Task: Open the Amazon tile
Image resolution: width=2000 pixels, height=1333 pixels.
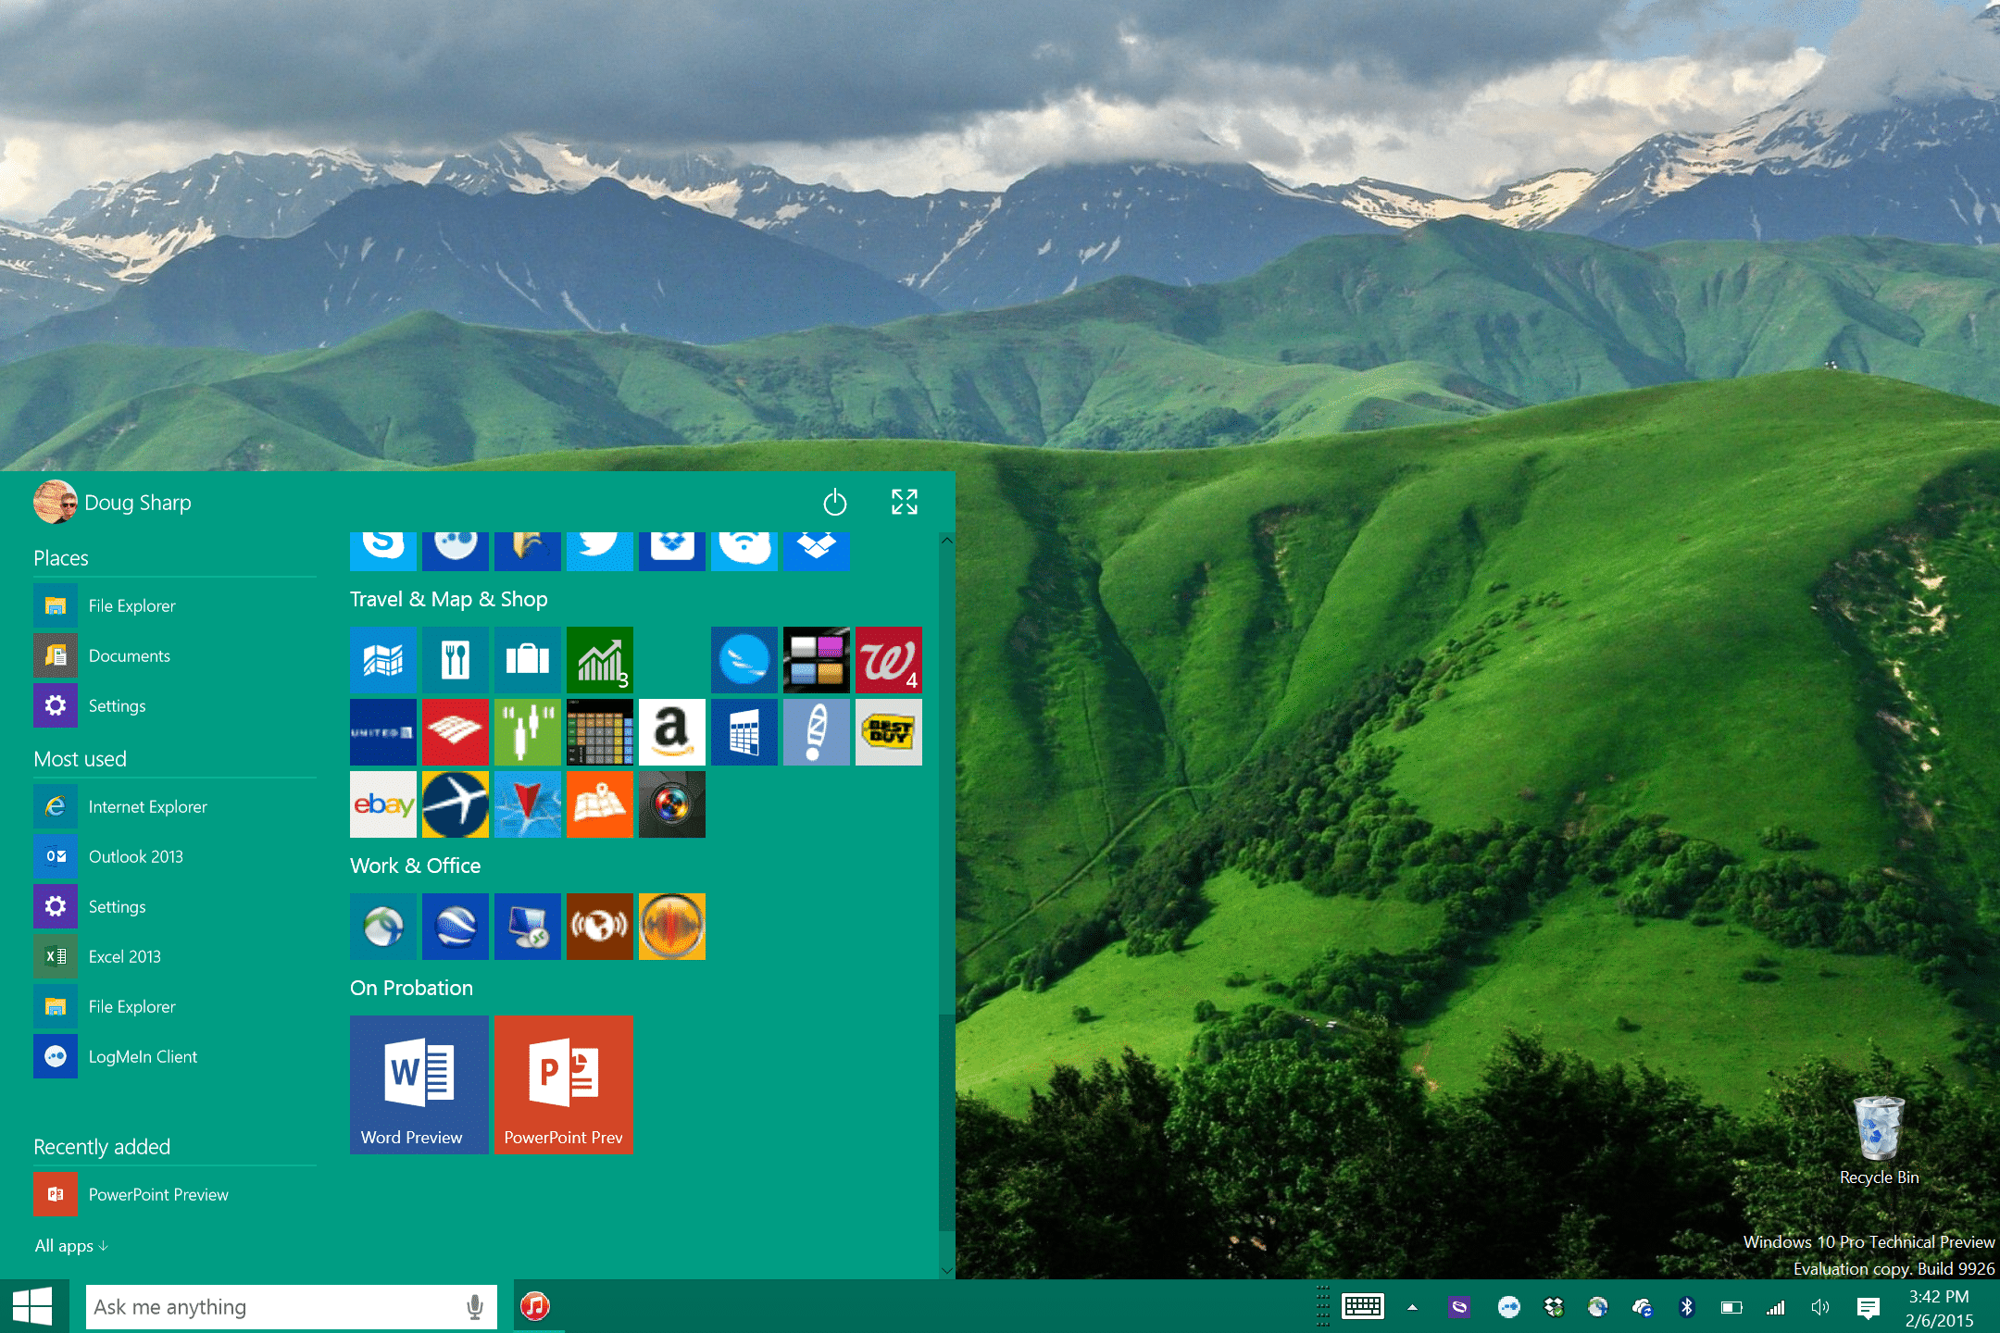Action: click(x=671, y=732)
